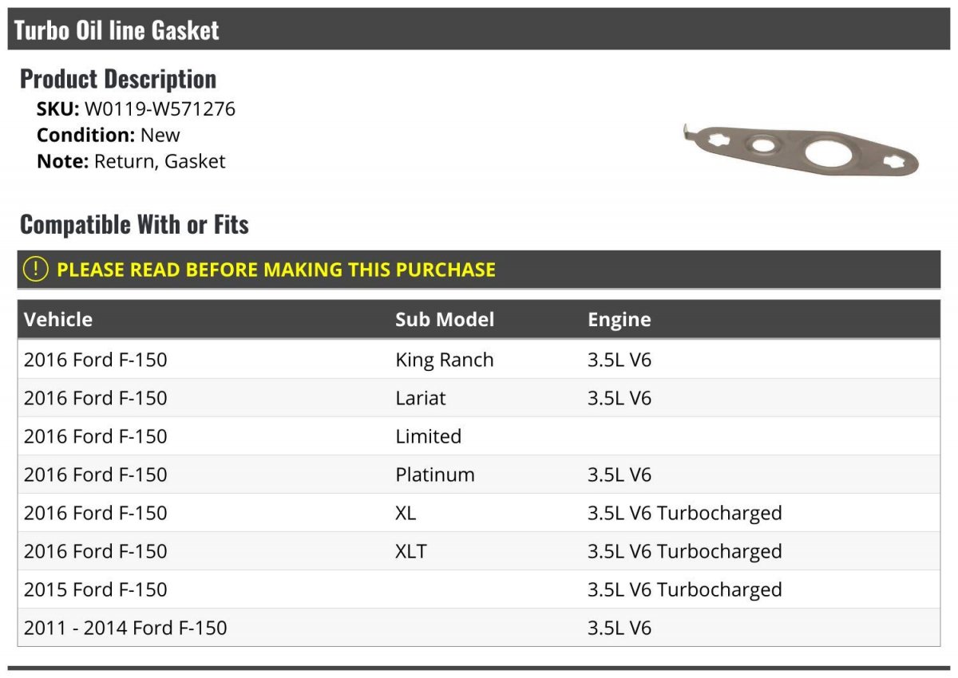Click the yellow warning exclamation icon

coord(36,269)
